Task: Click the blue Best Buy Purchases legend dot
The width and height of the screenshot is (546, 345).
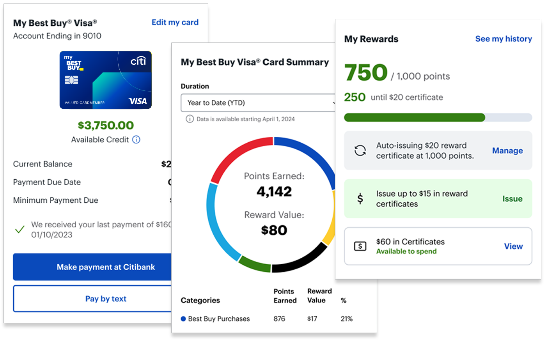Action: (183, 319)
